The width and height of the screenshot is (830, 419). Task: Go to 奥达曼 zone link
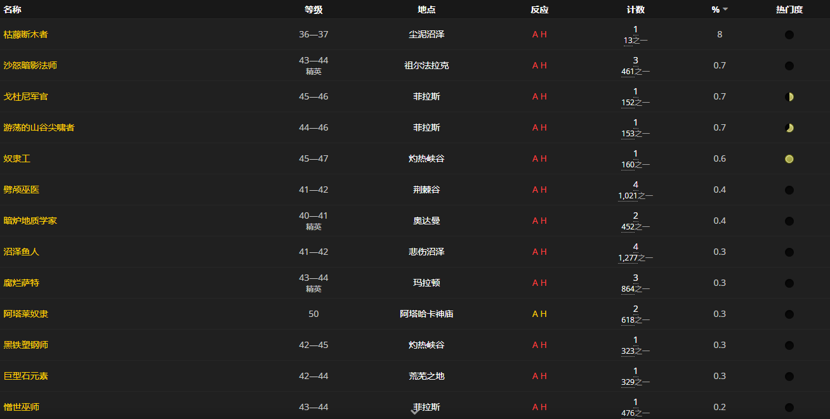tap(426, 221)
